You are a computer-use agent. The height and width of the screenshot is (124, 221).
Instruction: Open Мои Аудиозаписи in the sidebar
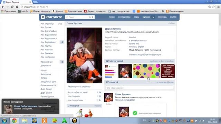pos(49,38)
